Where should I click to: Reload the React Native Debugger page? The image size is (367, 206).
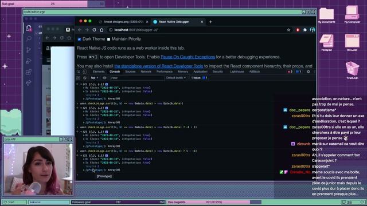pos(94,30)
